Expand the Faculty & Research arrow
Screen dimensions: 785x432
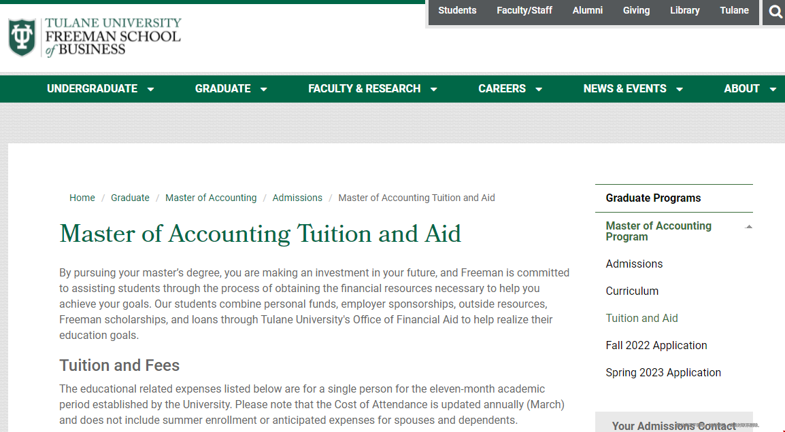pos(434,90)
